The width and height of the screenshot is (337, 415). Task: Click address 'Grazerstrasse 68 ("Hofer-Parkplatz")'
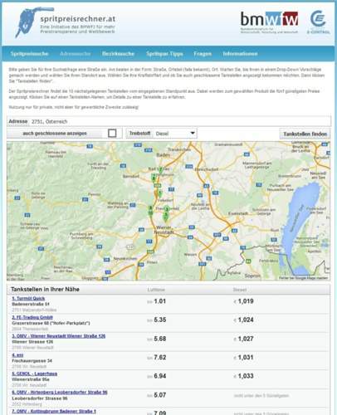pos(51,323)
